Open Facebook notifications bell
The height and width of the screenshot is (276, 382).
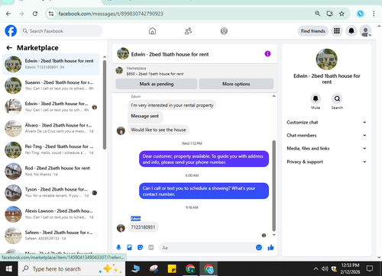tap(351, 31)
